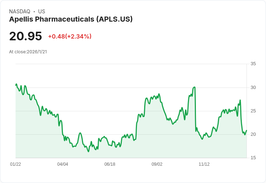Click the 35 value on the price axis
This screenshot has width=266, height=183.
coord(253,64)
